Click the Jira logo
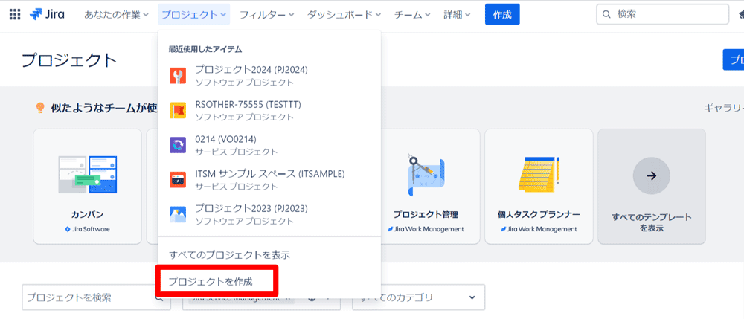Viewport: 744px width, 319px height. coord(47,15)
